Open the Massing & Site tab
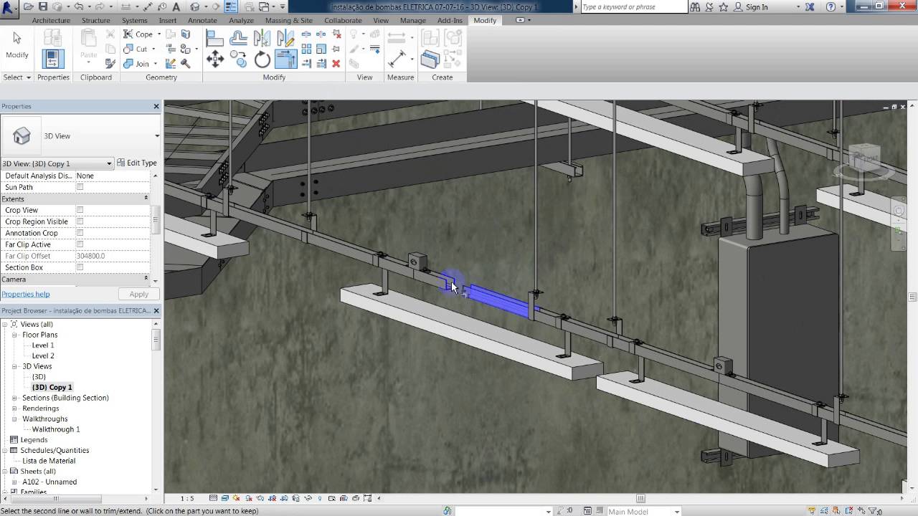Image resolution: width=918 pixels, height=516 pixels. (x=289, y=20)
